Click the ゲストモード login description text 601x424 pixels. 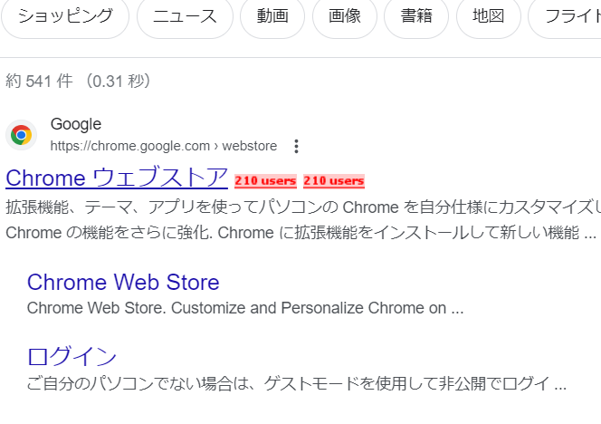point(297,383)
